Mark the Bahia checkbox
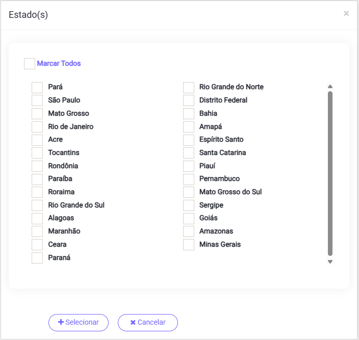The width and height of the screenshot is (359, 340). tap(189, 114)
